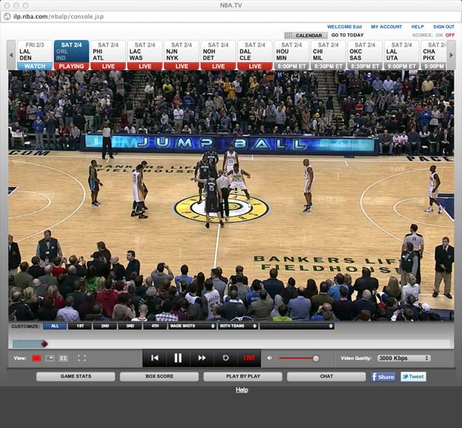
Task: Filter highlights to 1ST quarter
Action: pos(80,326)
